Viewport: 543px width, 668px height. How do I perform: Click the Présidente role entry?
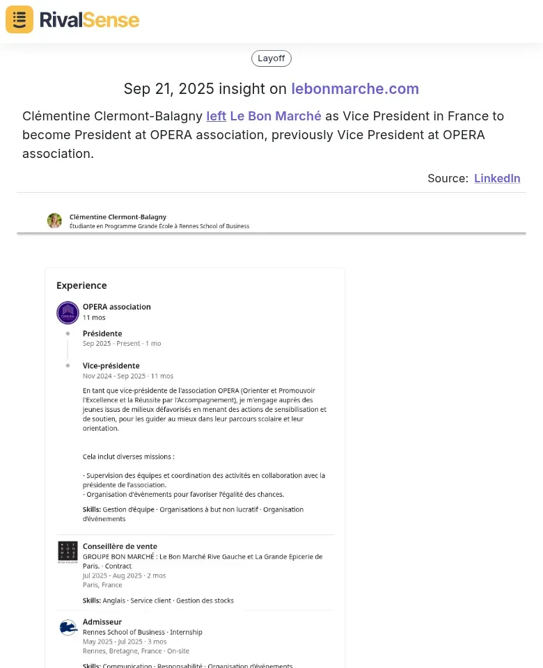[x=102, y=333]
